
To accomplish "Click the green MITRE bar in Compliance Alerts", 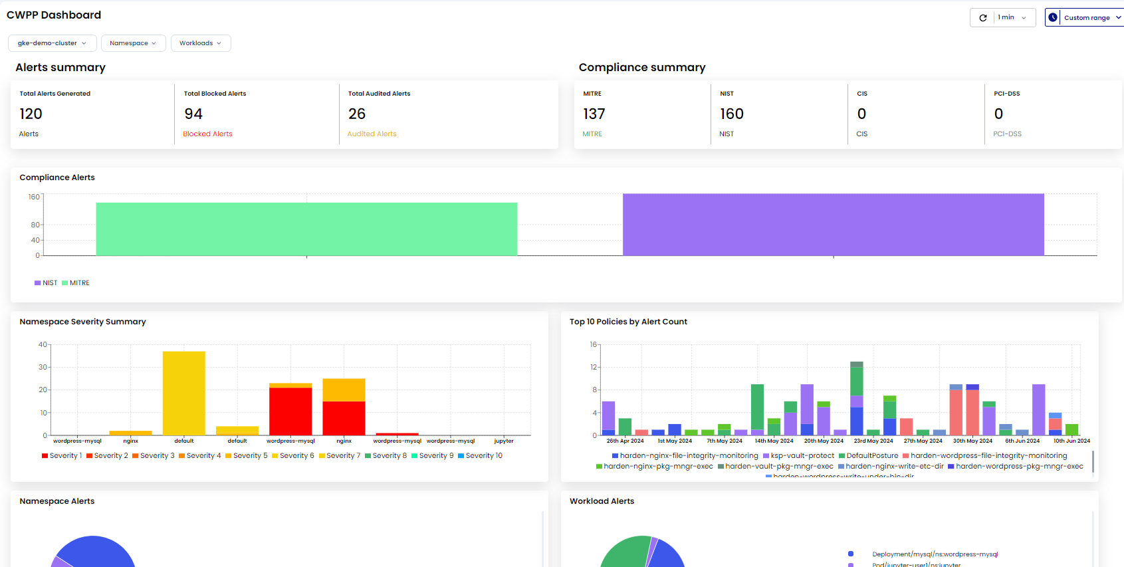I will [x=306, y=229].
